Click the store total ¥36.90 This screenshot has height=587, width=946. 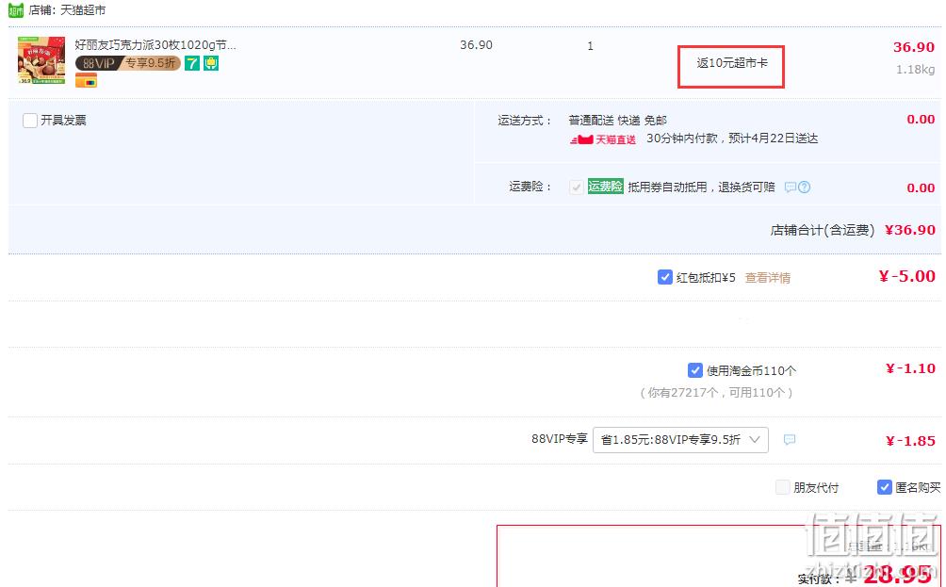(910, 230)
